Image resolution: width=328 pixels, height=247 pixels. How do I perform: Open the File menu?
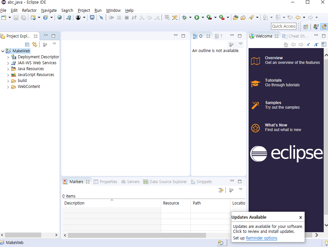click(3, 11)
